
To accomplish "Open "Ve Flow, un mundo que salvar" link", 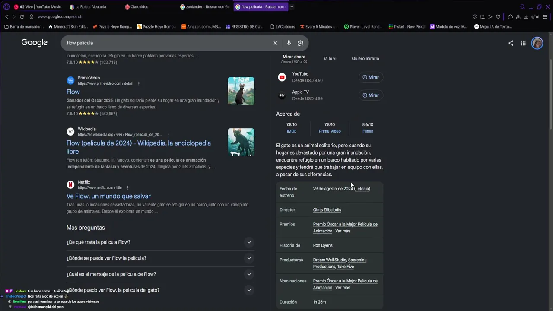I will (x=108, y=196).
